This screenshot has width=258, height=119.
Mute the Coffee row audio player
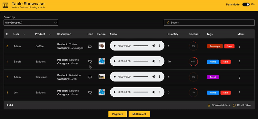coord(154,46)
